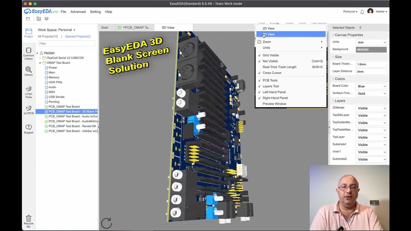The height and width of the screenshot is (231, 411).
Task: Open the Setting menu
Action: (95, 12)
